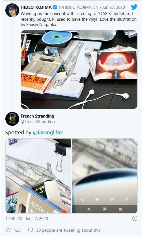The height and width of the screenshot is (236, 143).
Task: Open French Stranding profile avatar
Action: pyautogui.click(x=12, y=119)
